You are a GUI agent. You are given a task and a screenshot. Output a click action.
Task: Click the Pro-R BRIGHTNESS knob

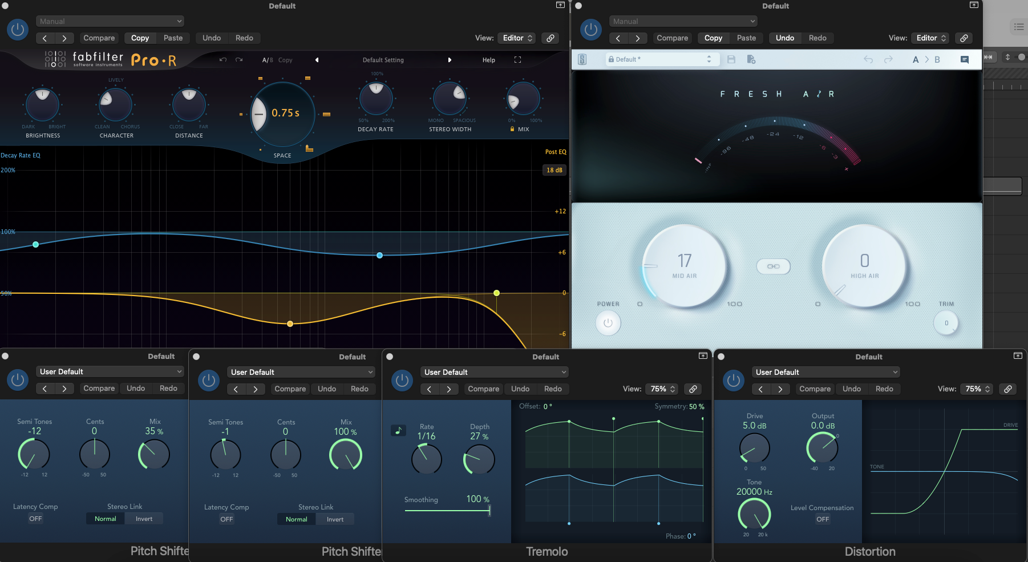(43, 104)
